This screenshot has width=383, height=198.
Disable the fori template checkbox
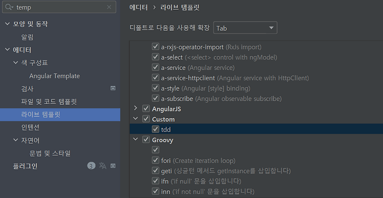point(156,160)
